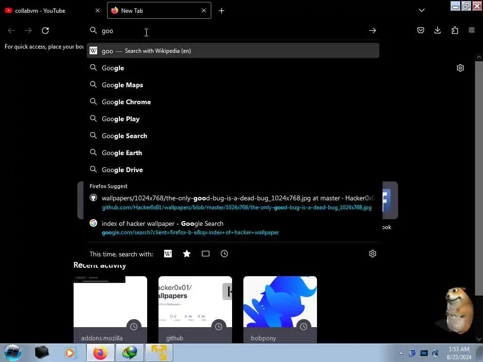Viewport: 483px width, 362px height.
Task: Go back one page
Action: pos(11,31)
